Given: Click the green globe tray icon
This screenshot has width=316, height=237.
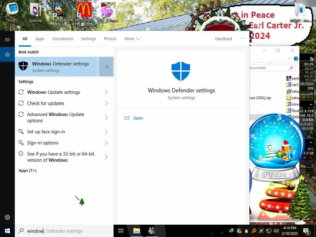Looking at the screenshot, I should (x=232, y=231).
